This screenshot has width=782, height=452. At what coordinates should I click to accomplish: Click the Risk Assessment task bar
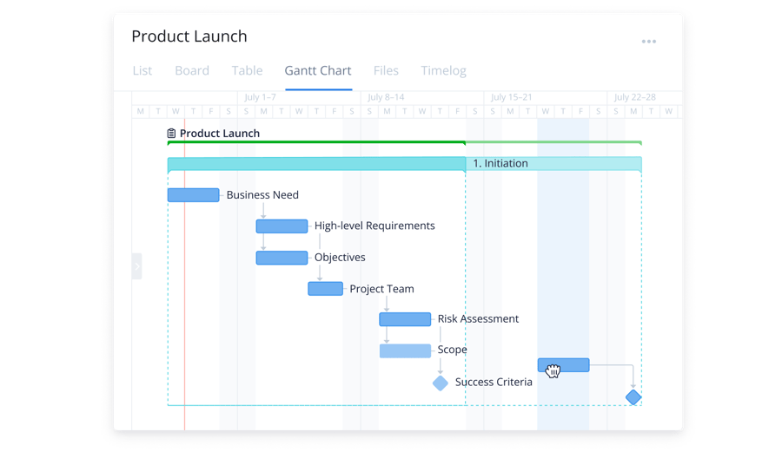(405, 319)
